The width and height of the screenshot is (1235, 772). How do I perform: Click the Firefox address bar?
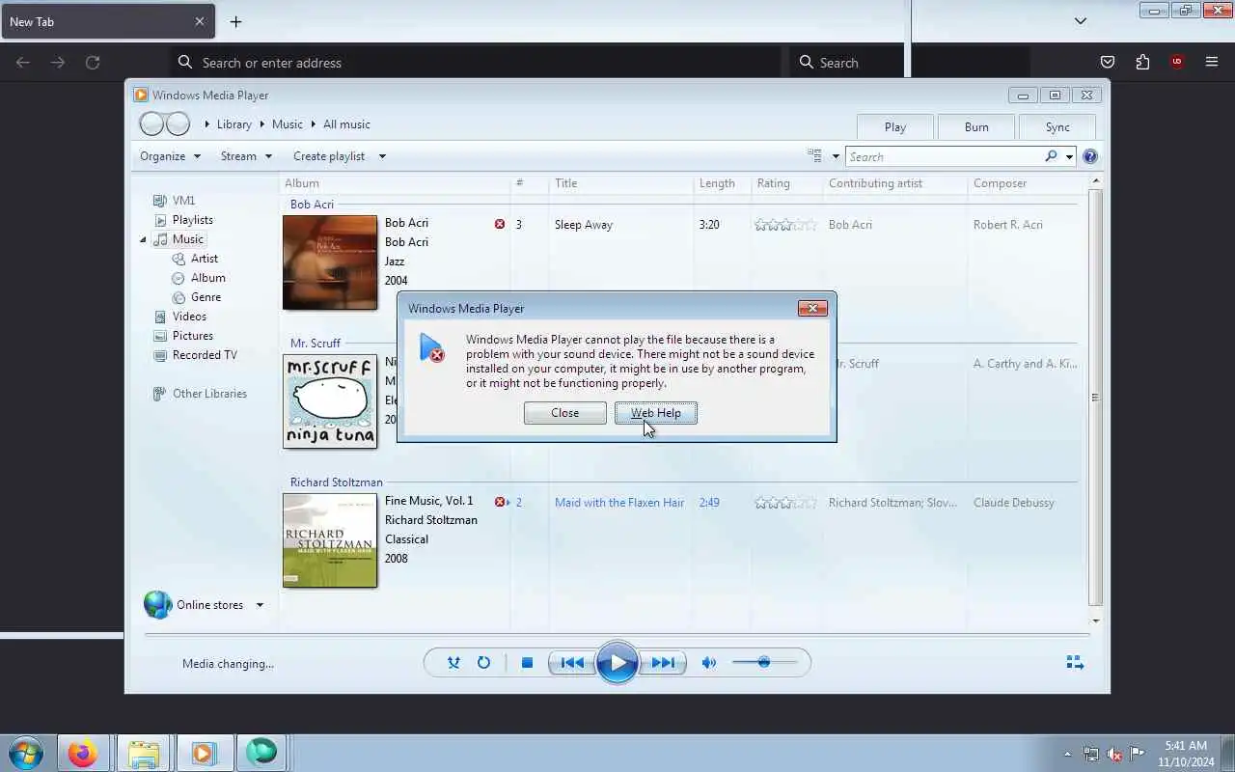point(477,63)
